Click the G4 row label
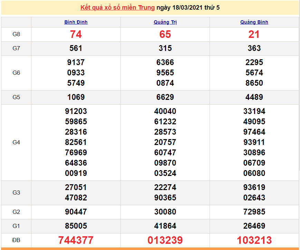Screen dimensions: 300x250 pyautogui.click(x=16, y=142)
